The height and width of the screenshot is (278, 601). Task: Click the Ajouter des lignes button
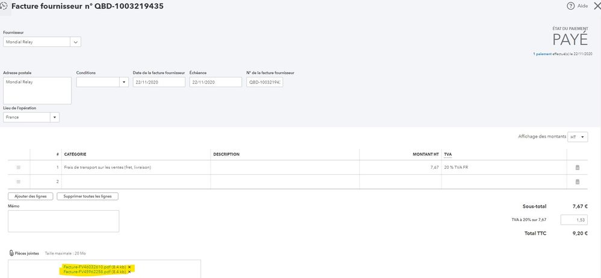pos(30,196)
